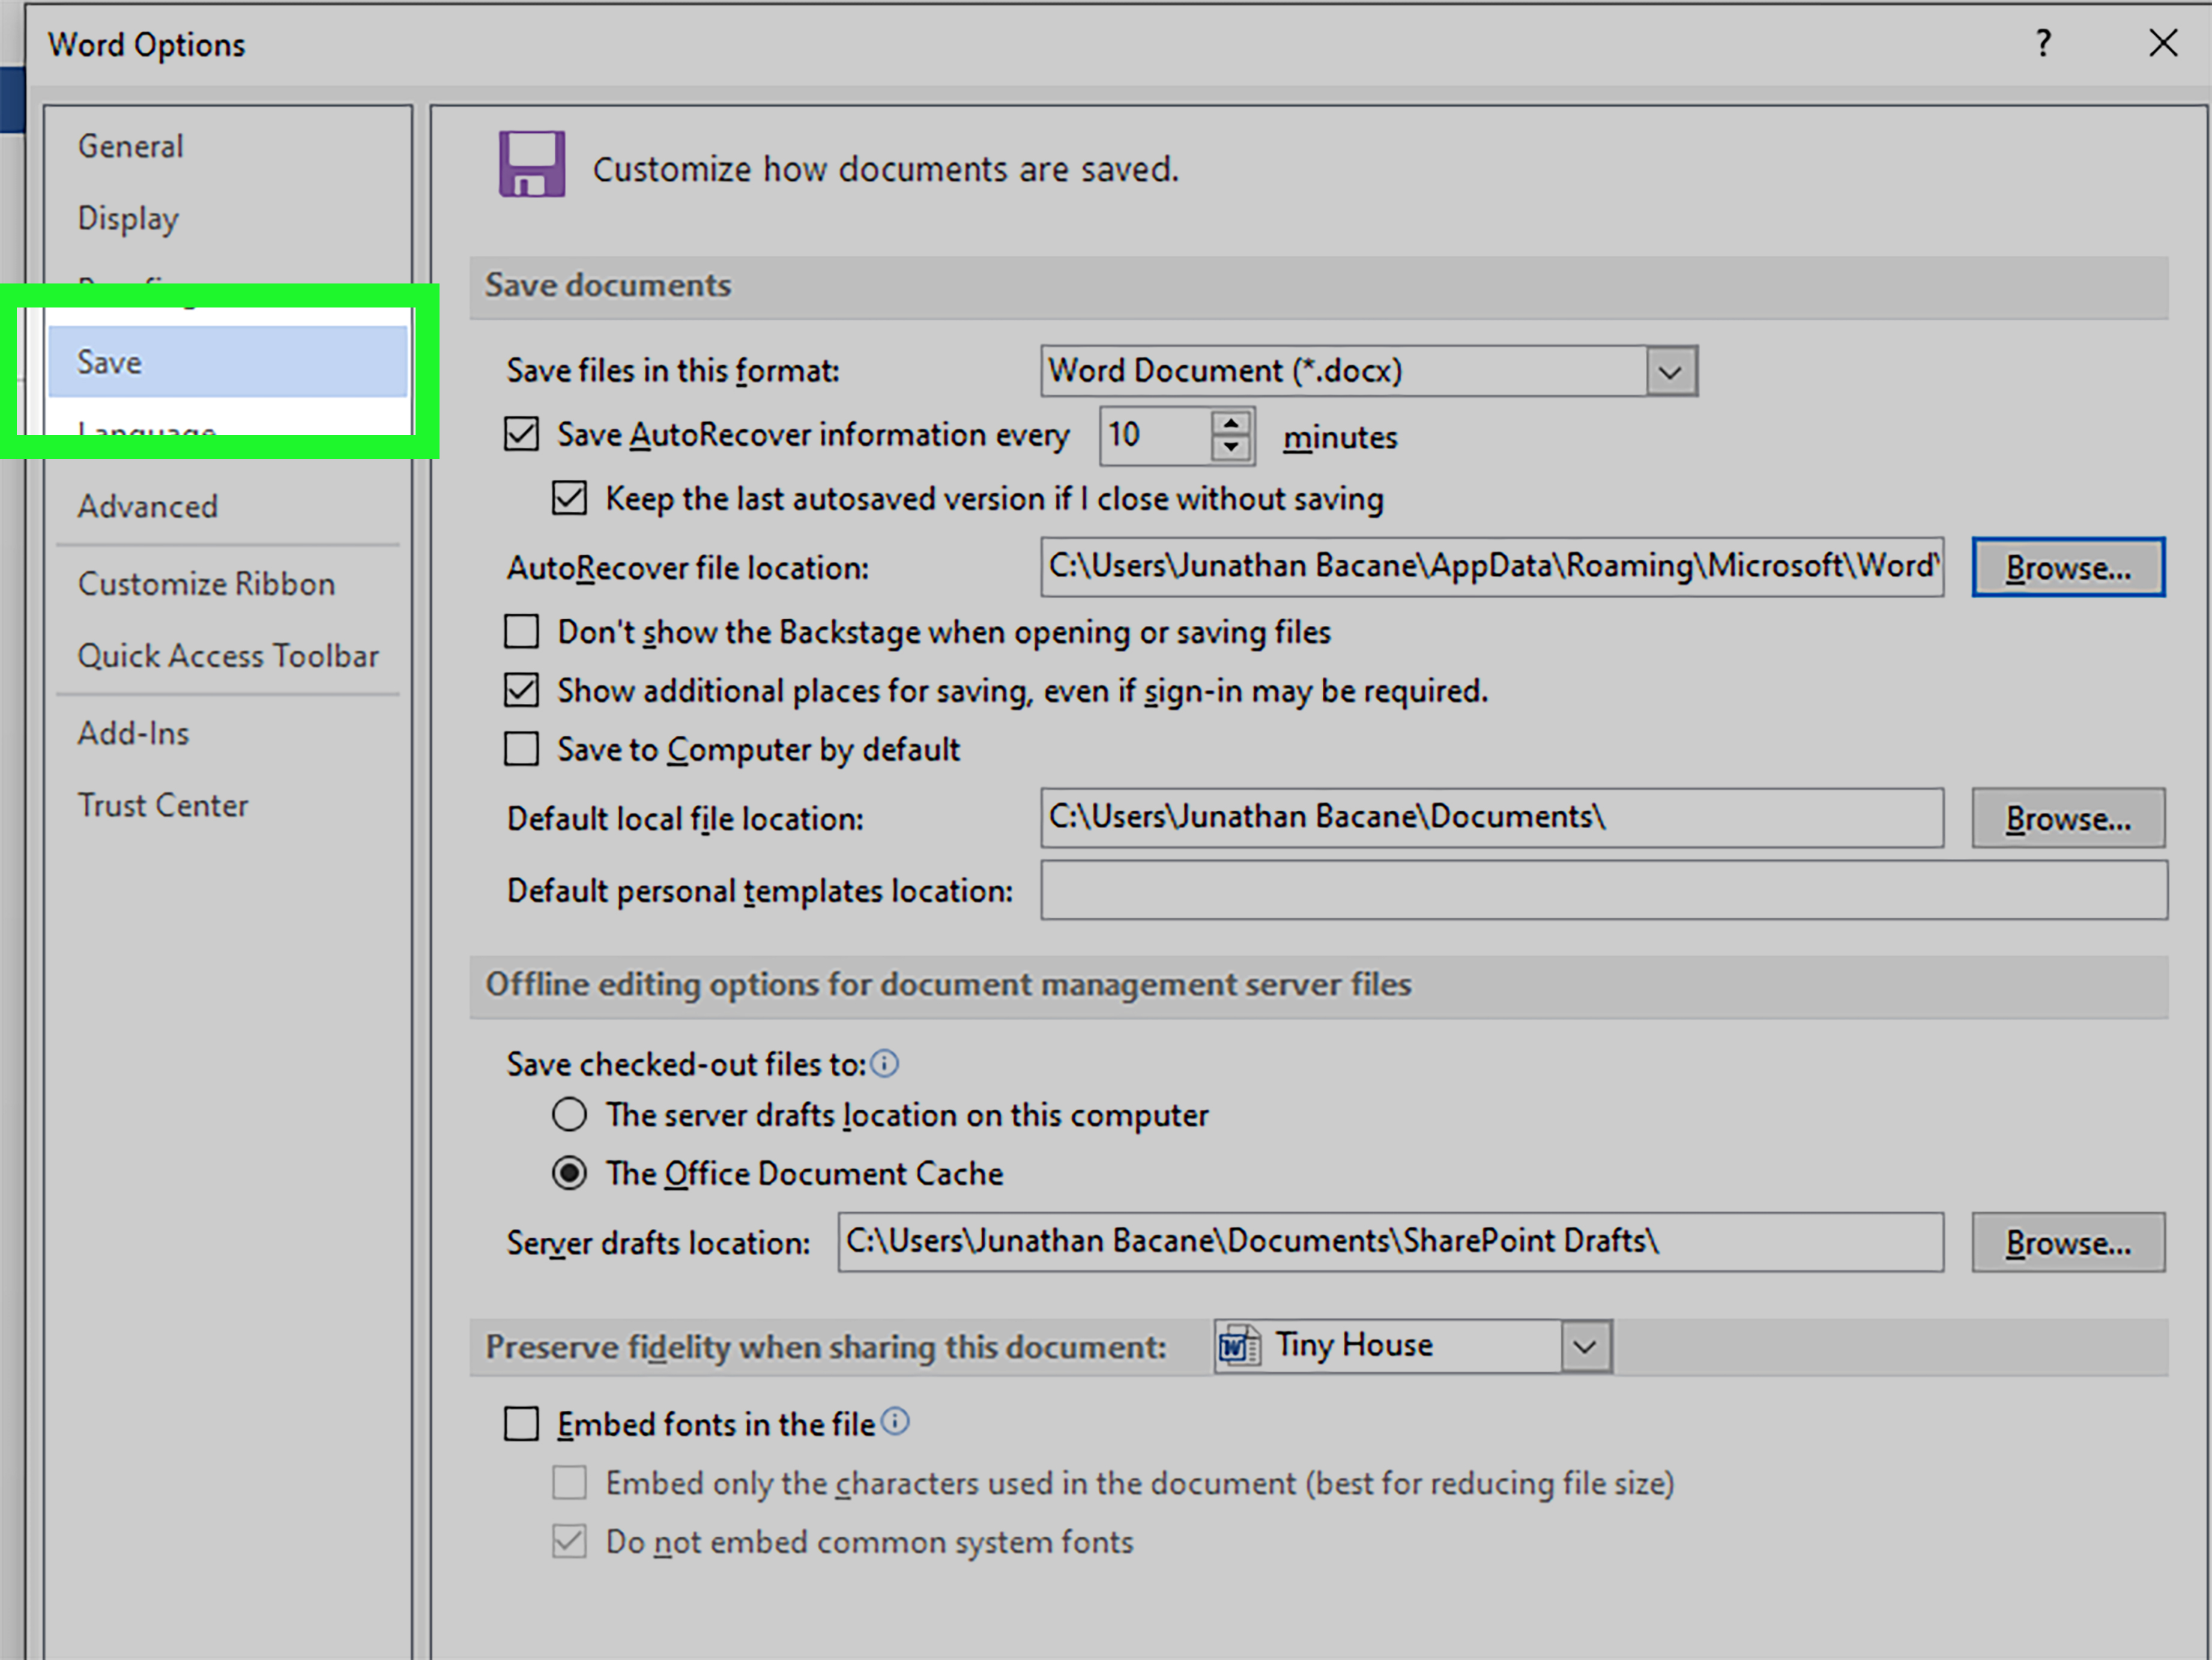
Task: Toggle Show additional places for saving
Action: point(521,690)
